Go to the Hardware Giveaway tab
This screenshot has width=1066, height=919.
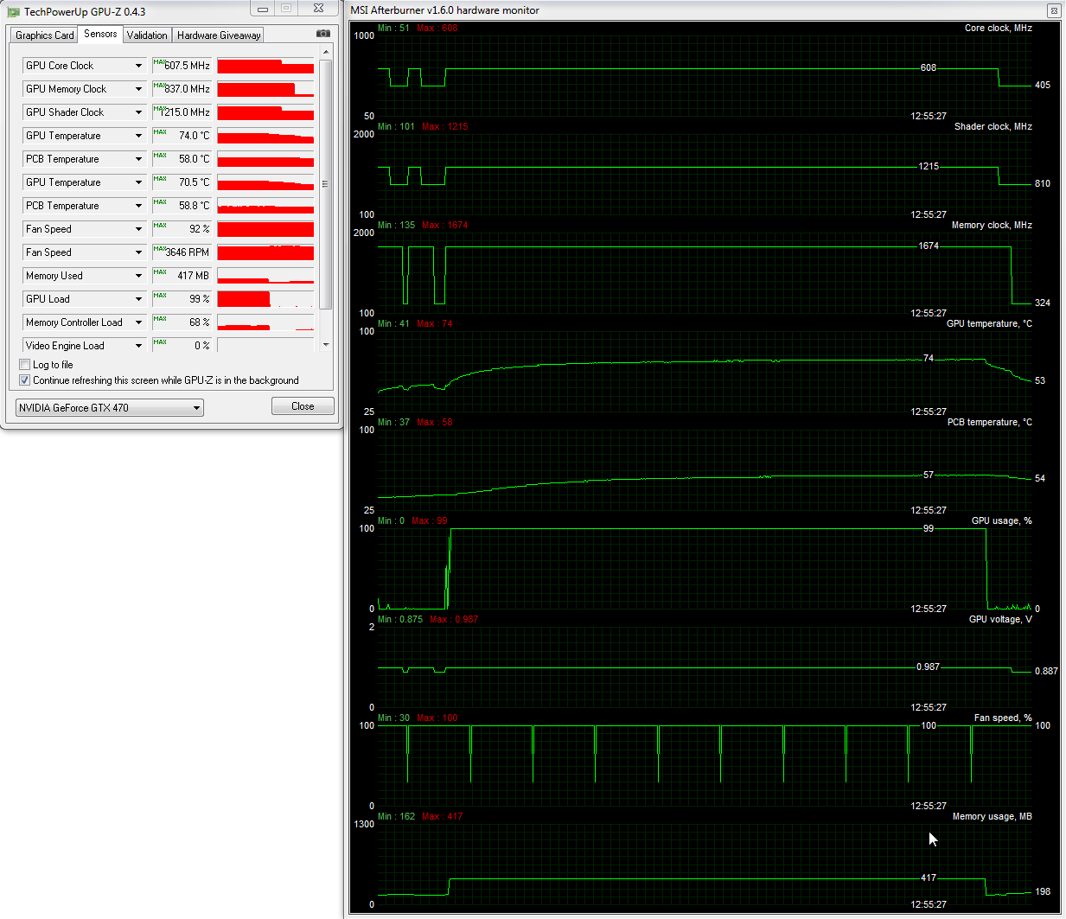(219, 35)
